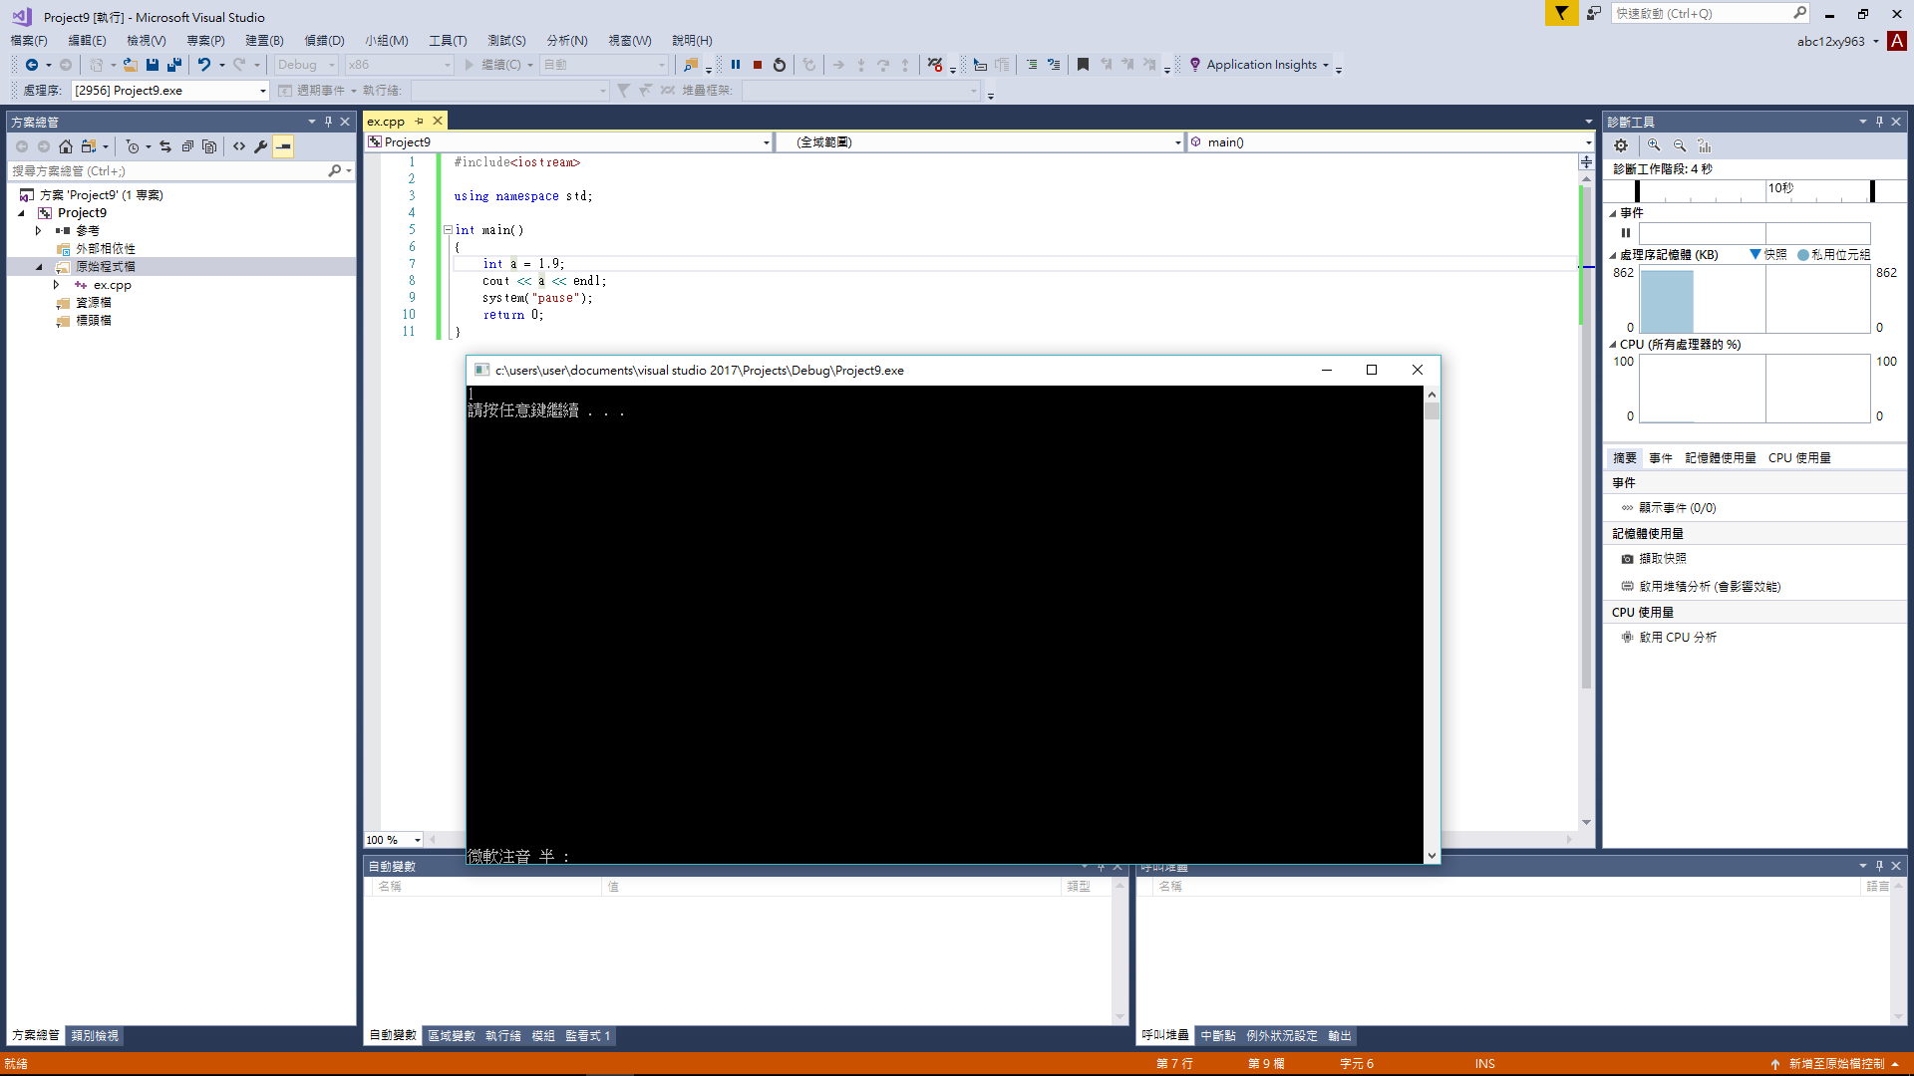Toggle auto-hide pin on Solution Explorer panel
Image resolution: width=1914 pixels, height=1076 pixels.
tap(328, 122)
